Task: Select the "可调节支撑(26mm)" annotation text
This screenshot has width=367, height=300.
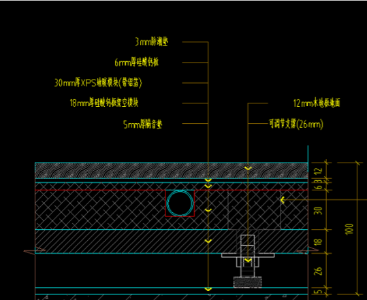Action: pos(296,124)
